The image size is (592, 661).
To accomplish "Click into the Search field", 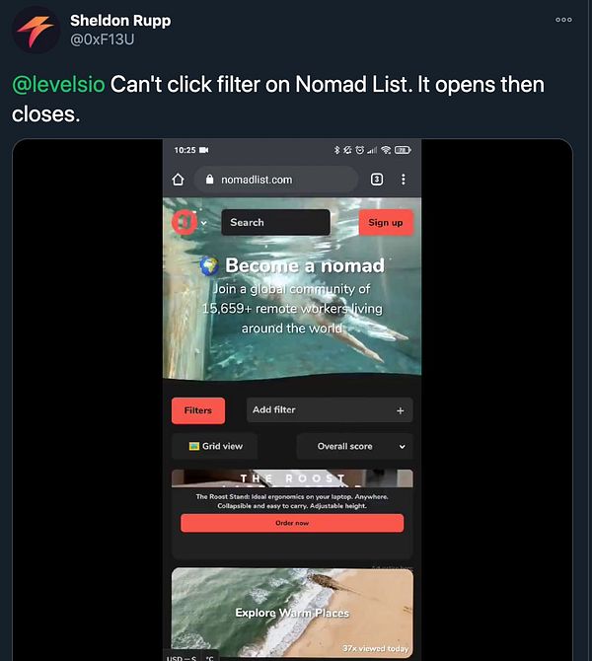I will click(275, 222).
